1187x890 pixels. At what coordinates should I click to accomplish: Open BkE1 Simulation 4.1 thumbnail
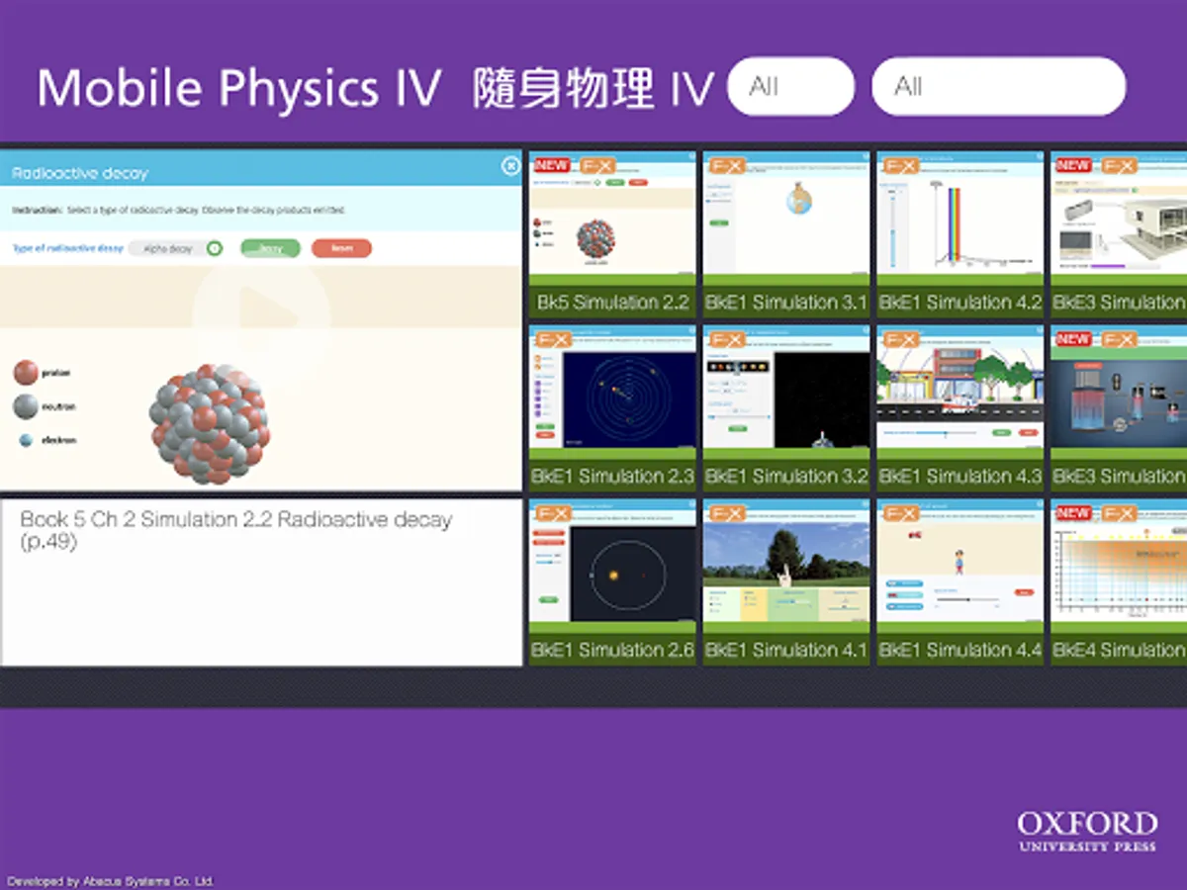(x=786, y=582)
